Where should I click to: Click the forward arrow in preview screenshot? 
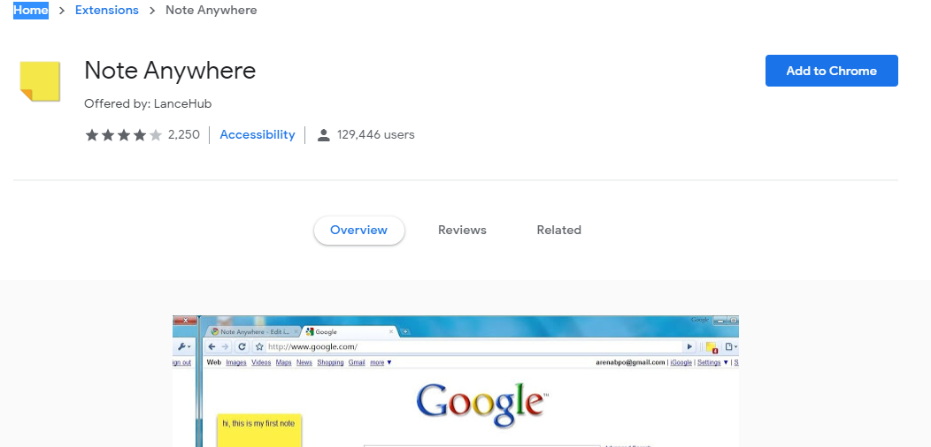pos(225,347)
